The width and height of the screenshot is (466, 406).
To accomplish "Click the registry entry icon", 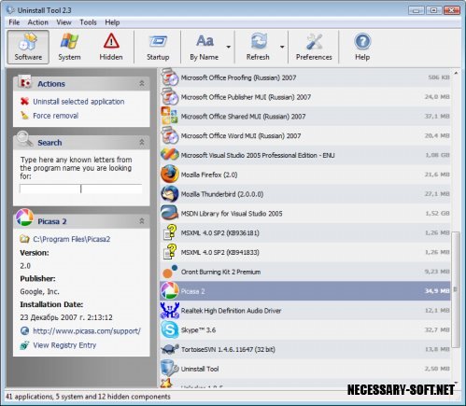I will click(24, 345).
